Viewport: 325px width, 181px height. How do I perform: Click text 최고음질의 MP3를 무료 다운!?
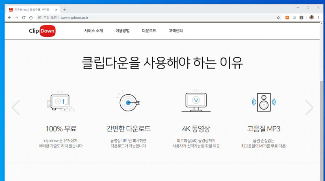[264, 146]
